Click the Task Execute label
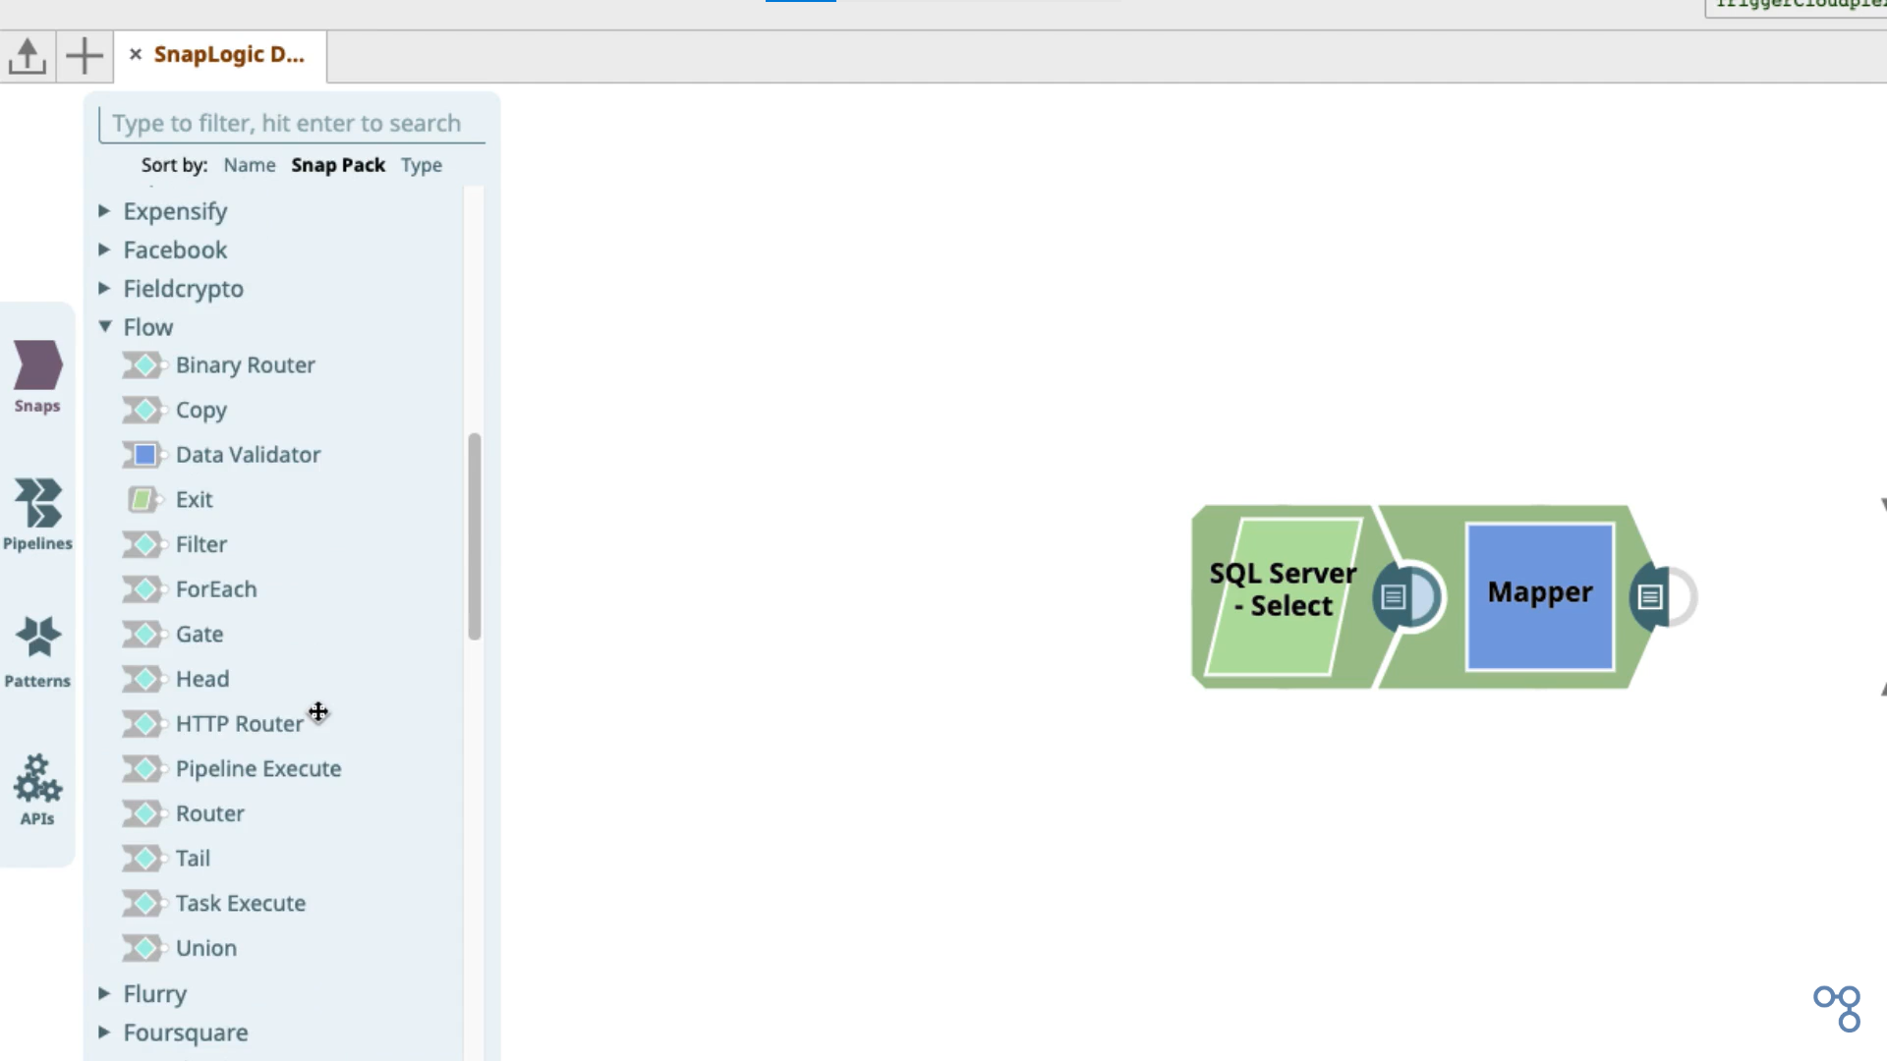 click(x=241, y=903)
